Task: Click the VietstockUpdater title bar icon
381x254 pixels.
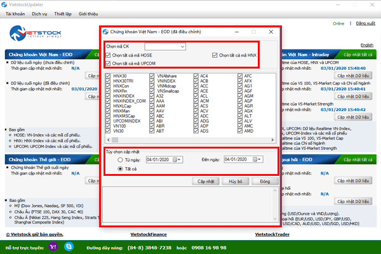Action: click(4, 4)
